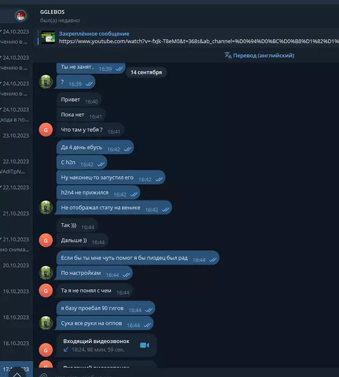Click the video camera icon in the call message
339x377 pixels.
(144, 345)
